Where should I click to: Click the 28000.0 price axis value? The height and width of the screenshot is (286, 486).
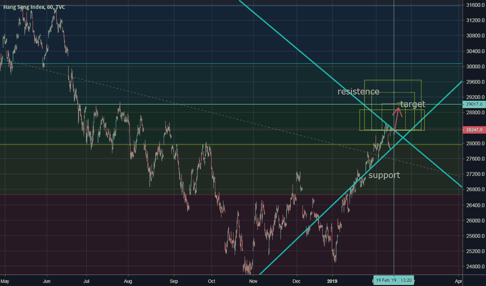[x=475, y=144]
